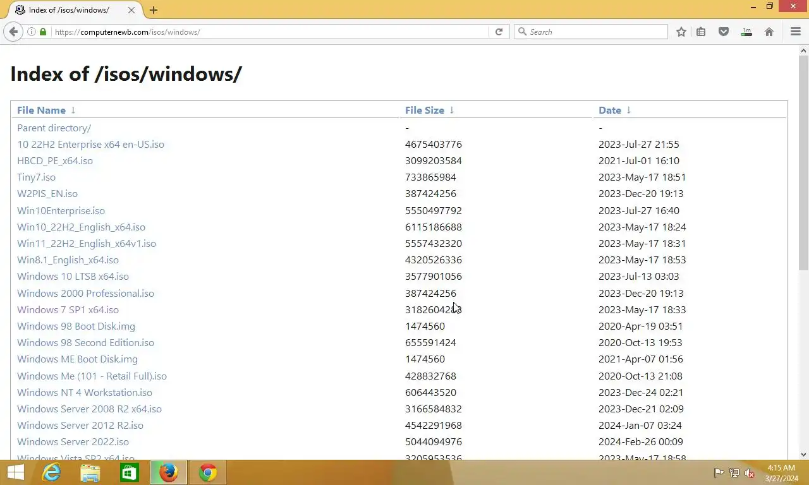
Task: Click the scrollbar up arrow
Action: pyautogui.click(x=804, y=50)
